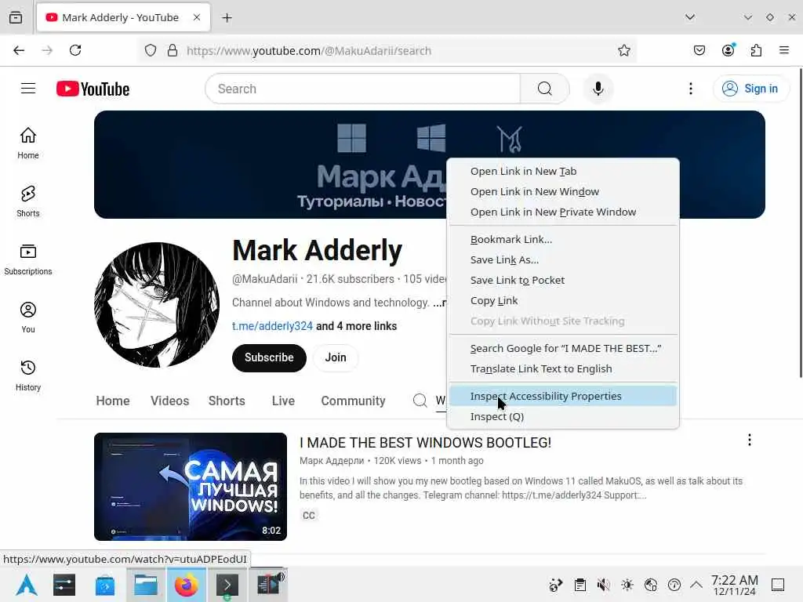The height and width of the screenshot is (602, 803).
Task: Open History from the sidebar
Action: click(x=28, y=375)
